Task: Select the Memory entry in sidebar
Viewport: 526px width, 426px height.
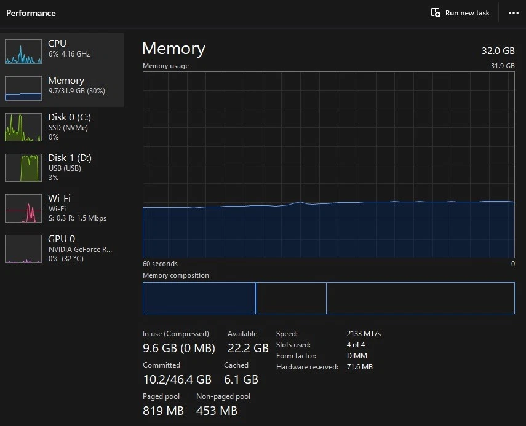Action: 66,86
